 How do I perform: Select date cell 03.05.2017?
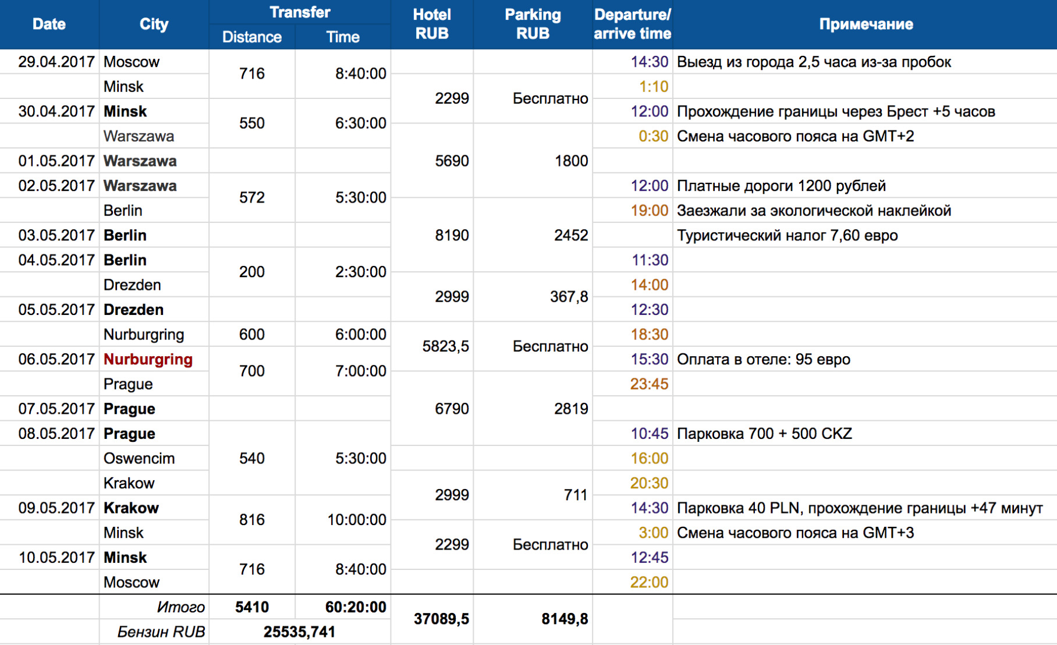coord(49,235)
